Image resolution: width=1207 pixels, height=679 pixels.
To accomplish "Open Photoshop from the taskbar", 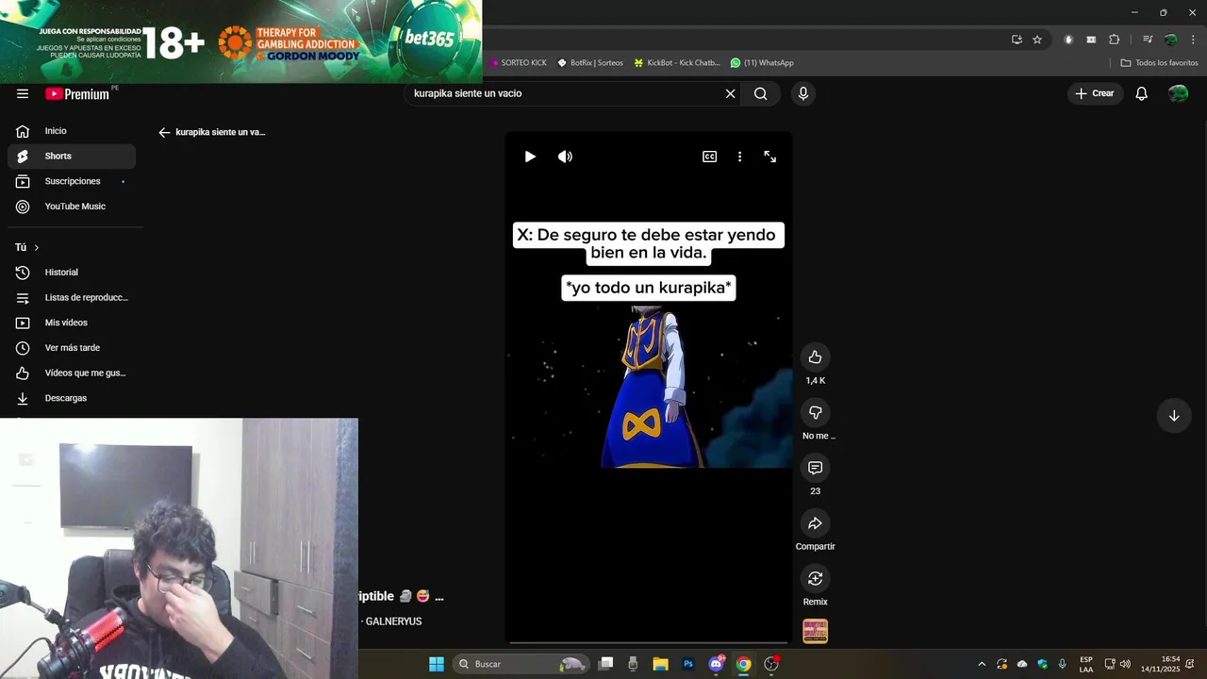I will 688,664.
